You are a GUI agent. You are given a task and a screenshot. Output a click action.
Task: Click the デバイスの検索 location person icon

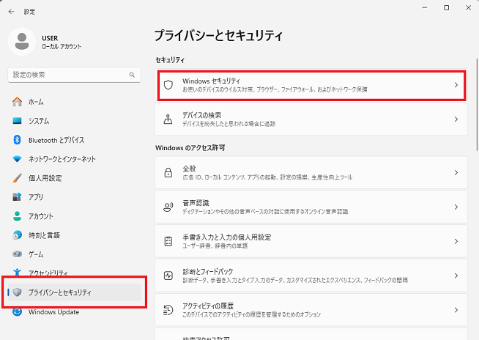pyautogui.click(x=168, y=119)
